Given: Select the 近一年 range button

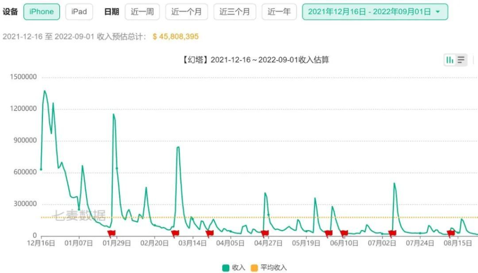Looking at the screenshot, I should coord(279,12).
